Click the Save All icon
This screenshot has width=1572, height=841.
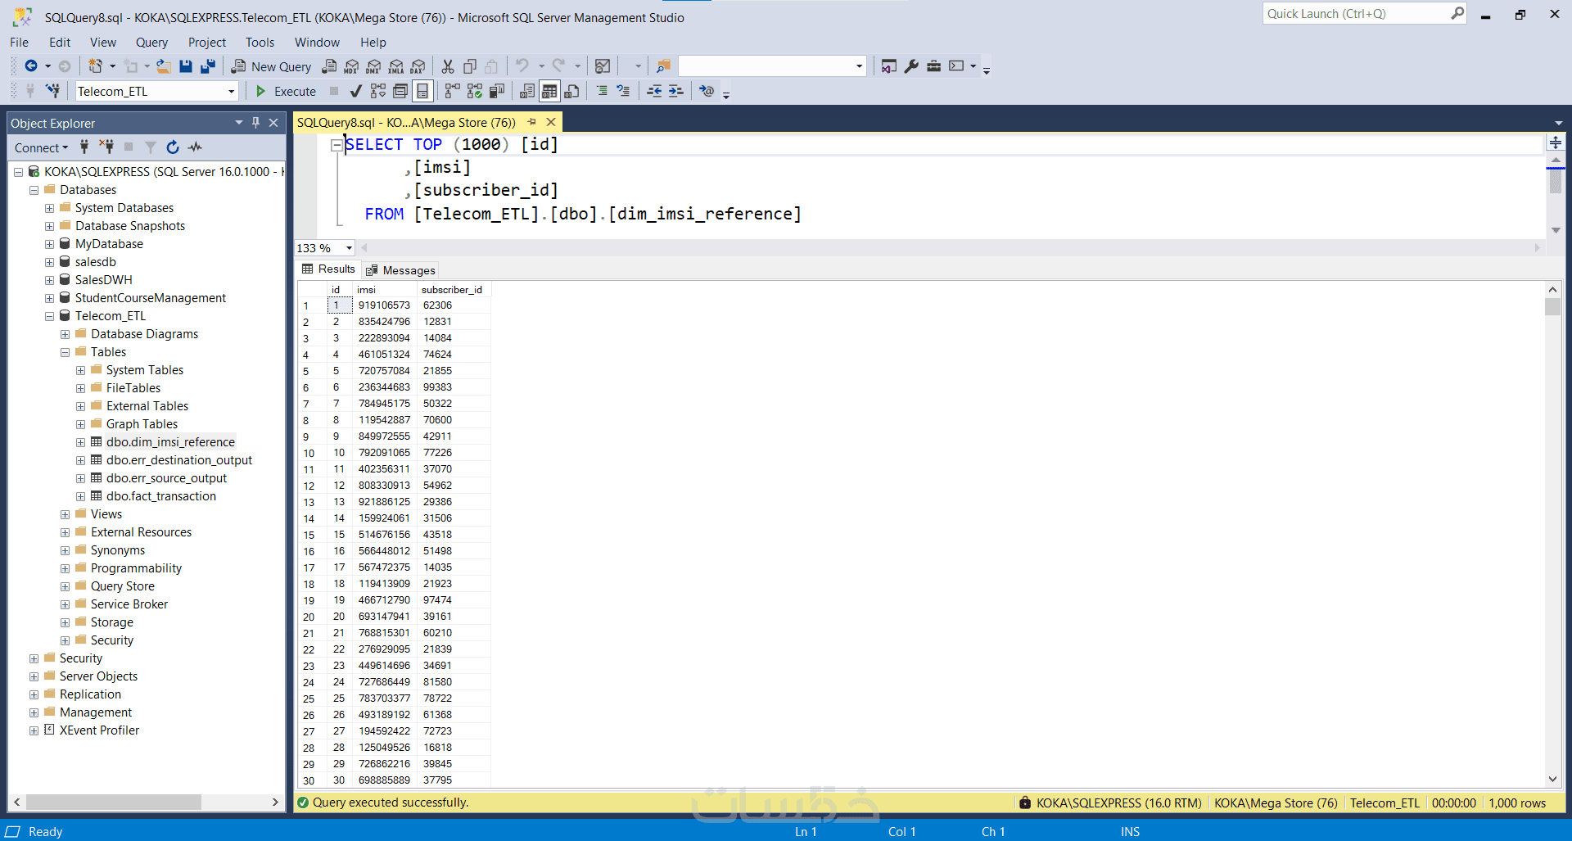[x=208, y=66]
